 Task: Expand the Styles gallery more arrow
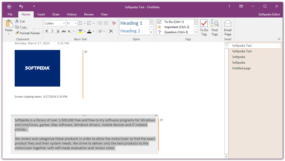point(152,32)
